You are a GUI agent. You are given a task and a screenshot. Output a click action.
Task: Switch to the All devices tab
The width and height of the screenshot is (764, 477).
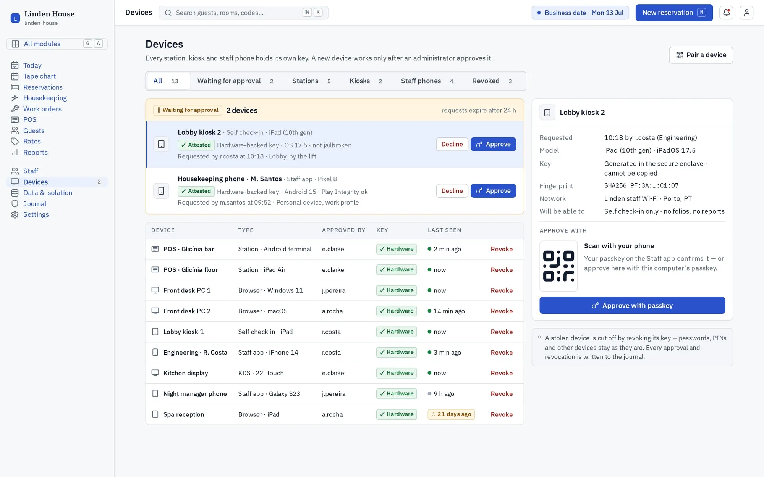pyautogui.click(x=168, y=81)
